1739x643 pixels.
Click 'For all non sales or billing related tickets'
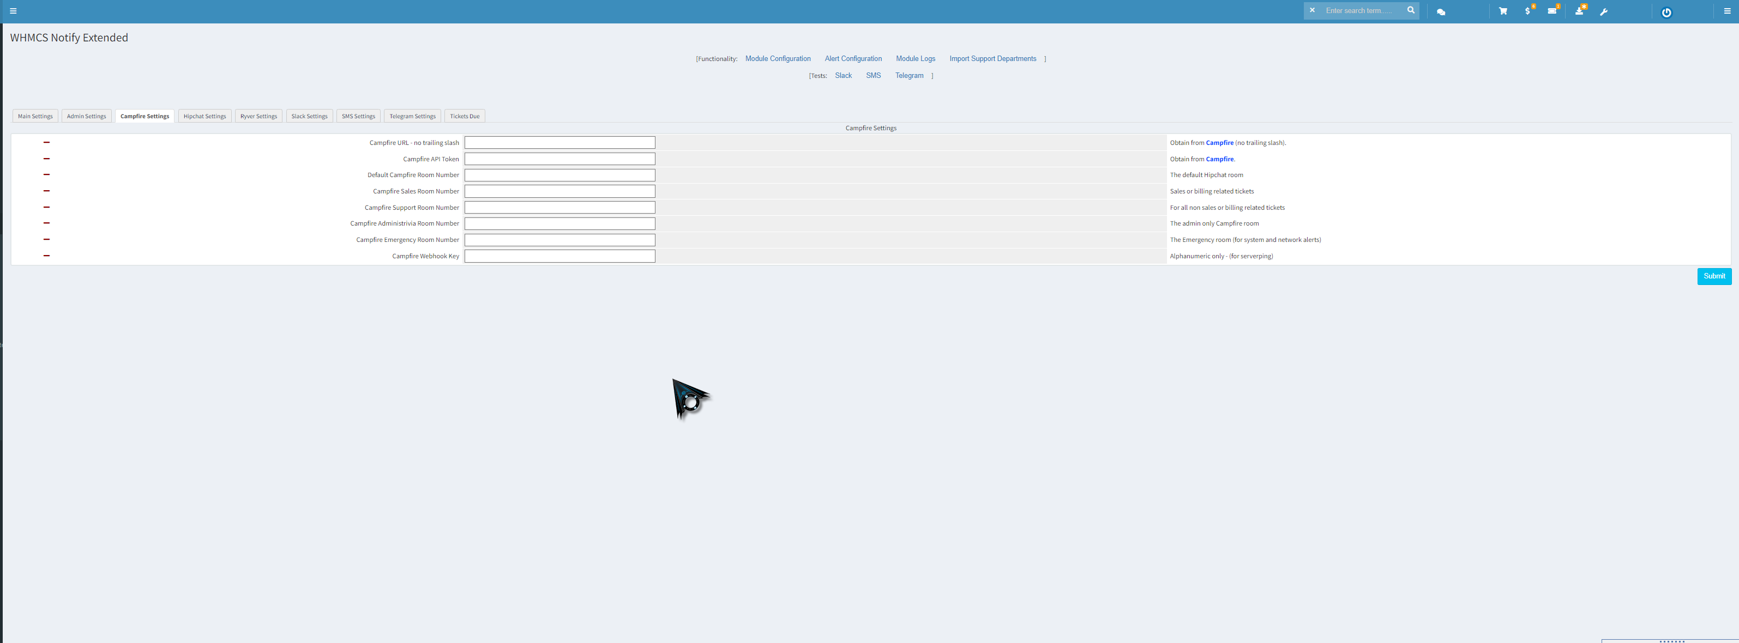(x=1226, y=207)
